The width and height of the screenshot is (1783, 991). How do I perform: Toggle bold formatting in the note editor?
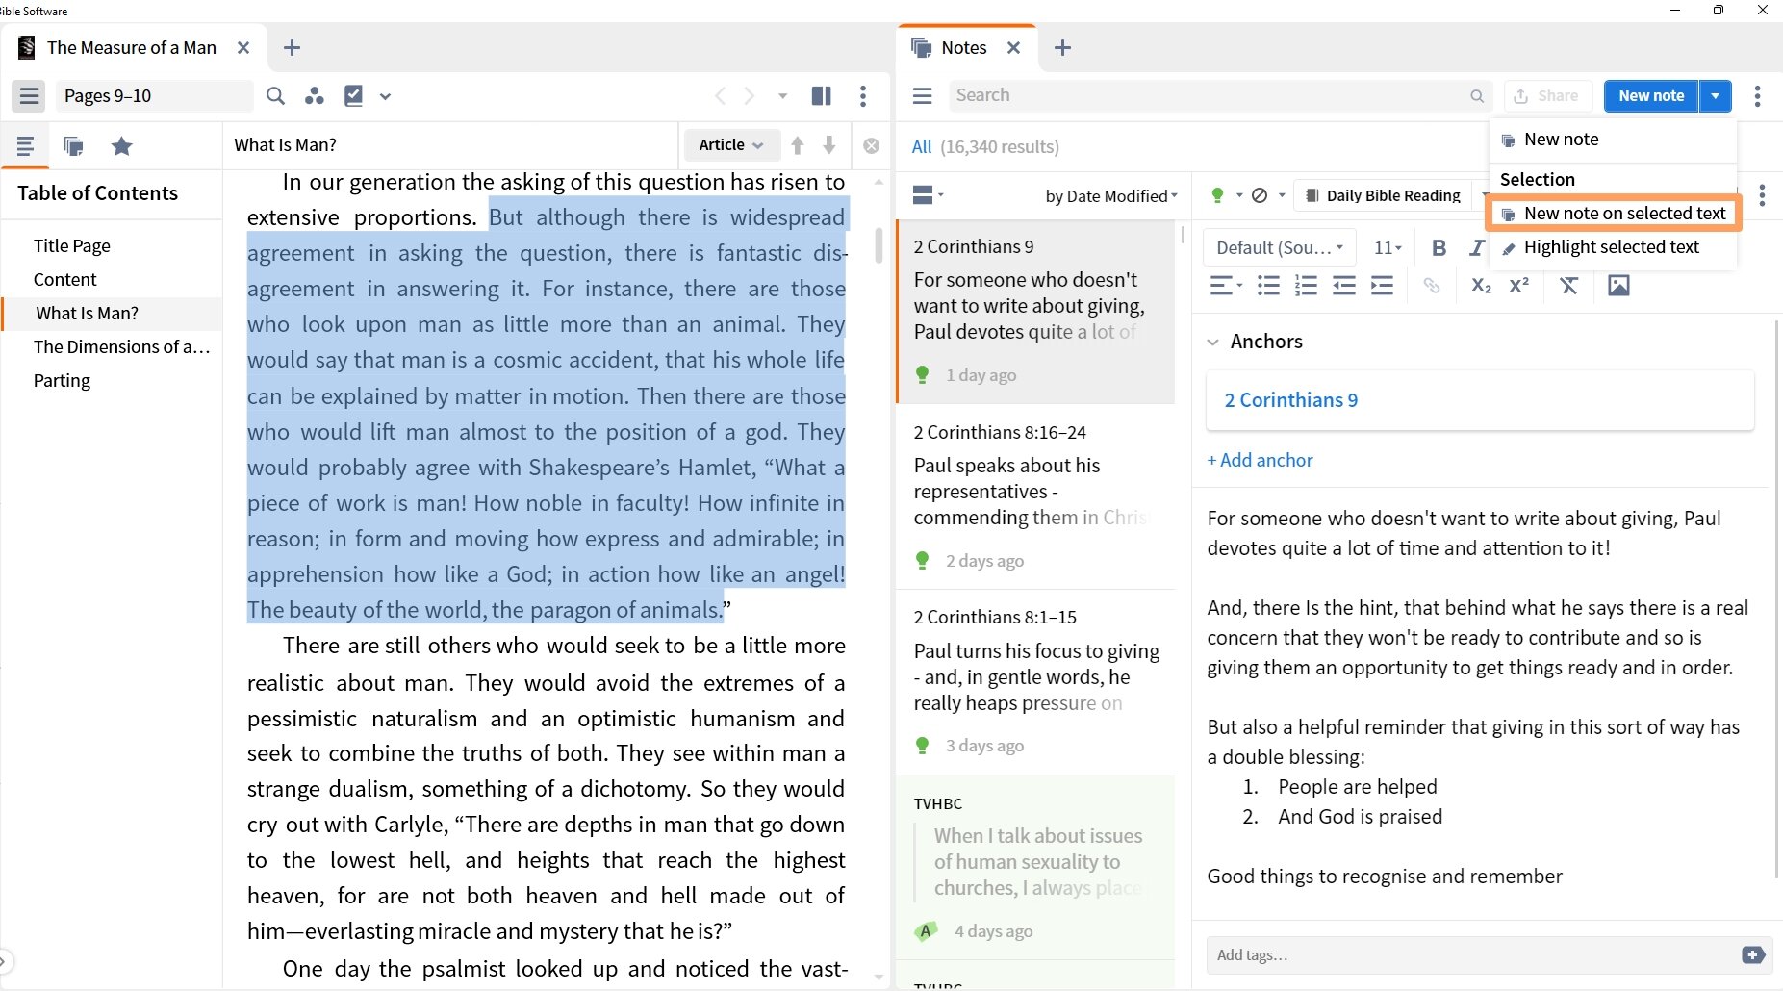pyautogui.click(x=1439, y=247)
